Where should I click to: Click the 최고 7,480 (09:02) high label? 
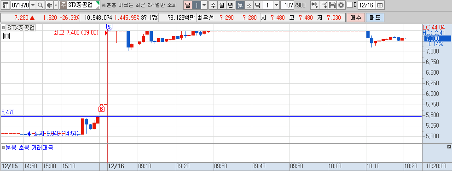click(76, 33)
